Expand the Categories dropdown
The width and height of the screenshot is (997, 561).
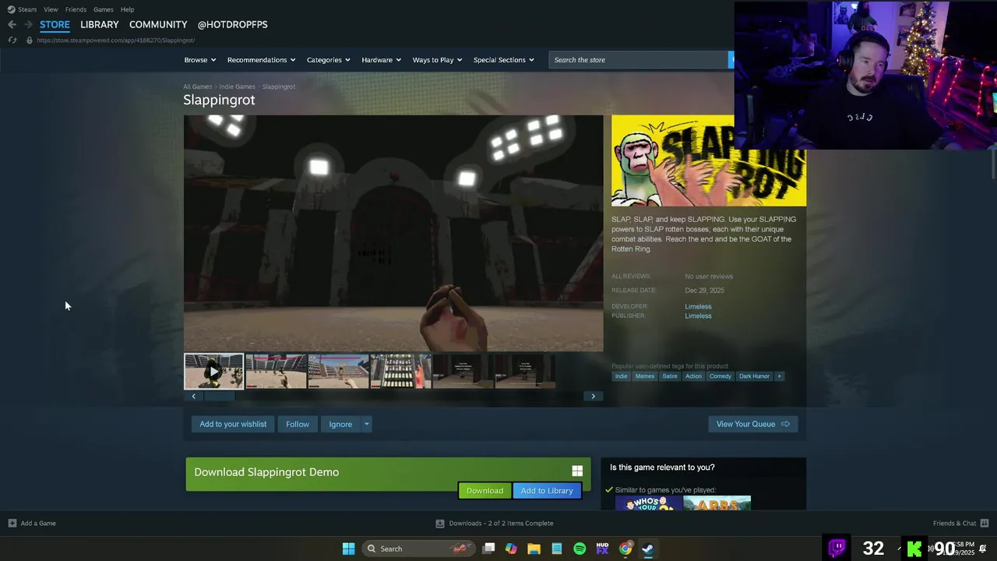328,60
